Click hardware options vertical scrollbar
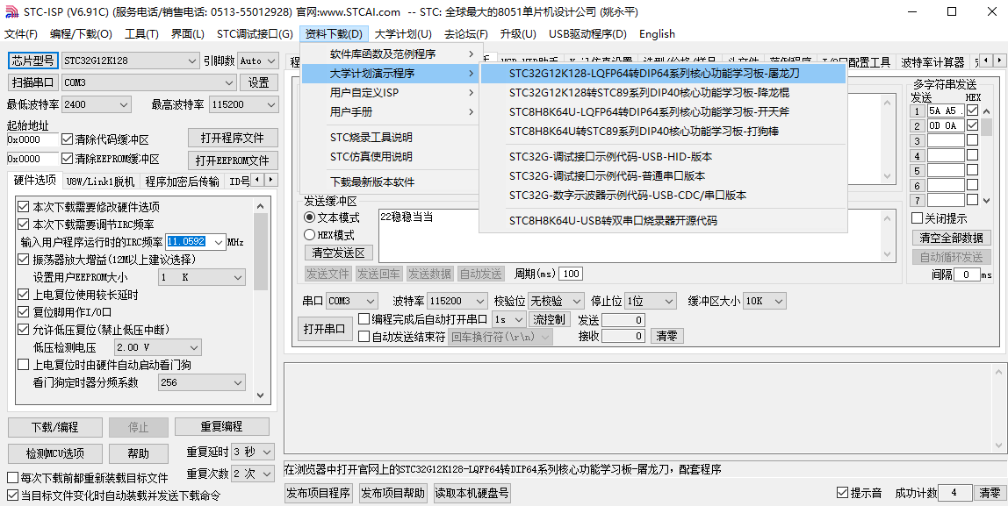This screenshot has width=1008, height=506. [261, 301]
